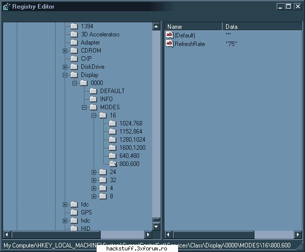Click the INFO folder icon

(94, 99)
